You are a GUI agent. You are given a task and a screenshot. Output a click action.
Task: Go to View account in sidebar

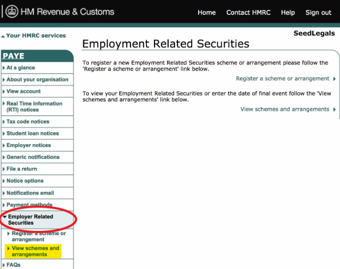tap(24, 92)
